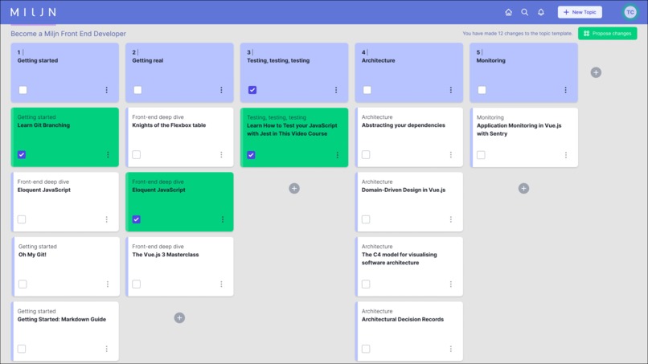Image resolution: width=648 pixels, height=364 pixels.
Task: Select the Getting real column title
Action: point(148,60)
